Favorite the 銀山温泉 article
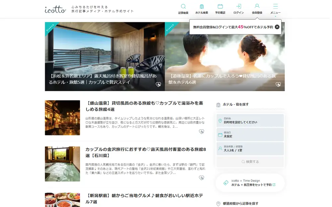 [202, 131]
